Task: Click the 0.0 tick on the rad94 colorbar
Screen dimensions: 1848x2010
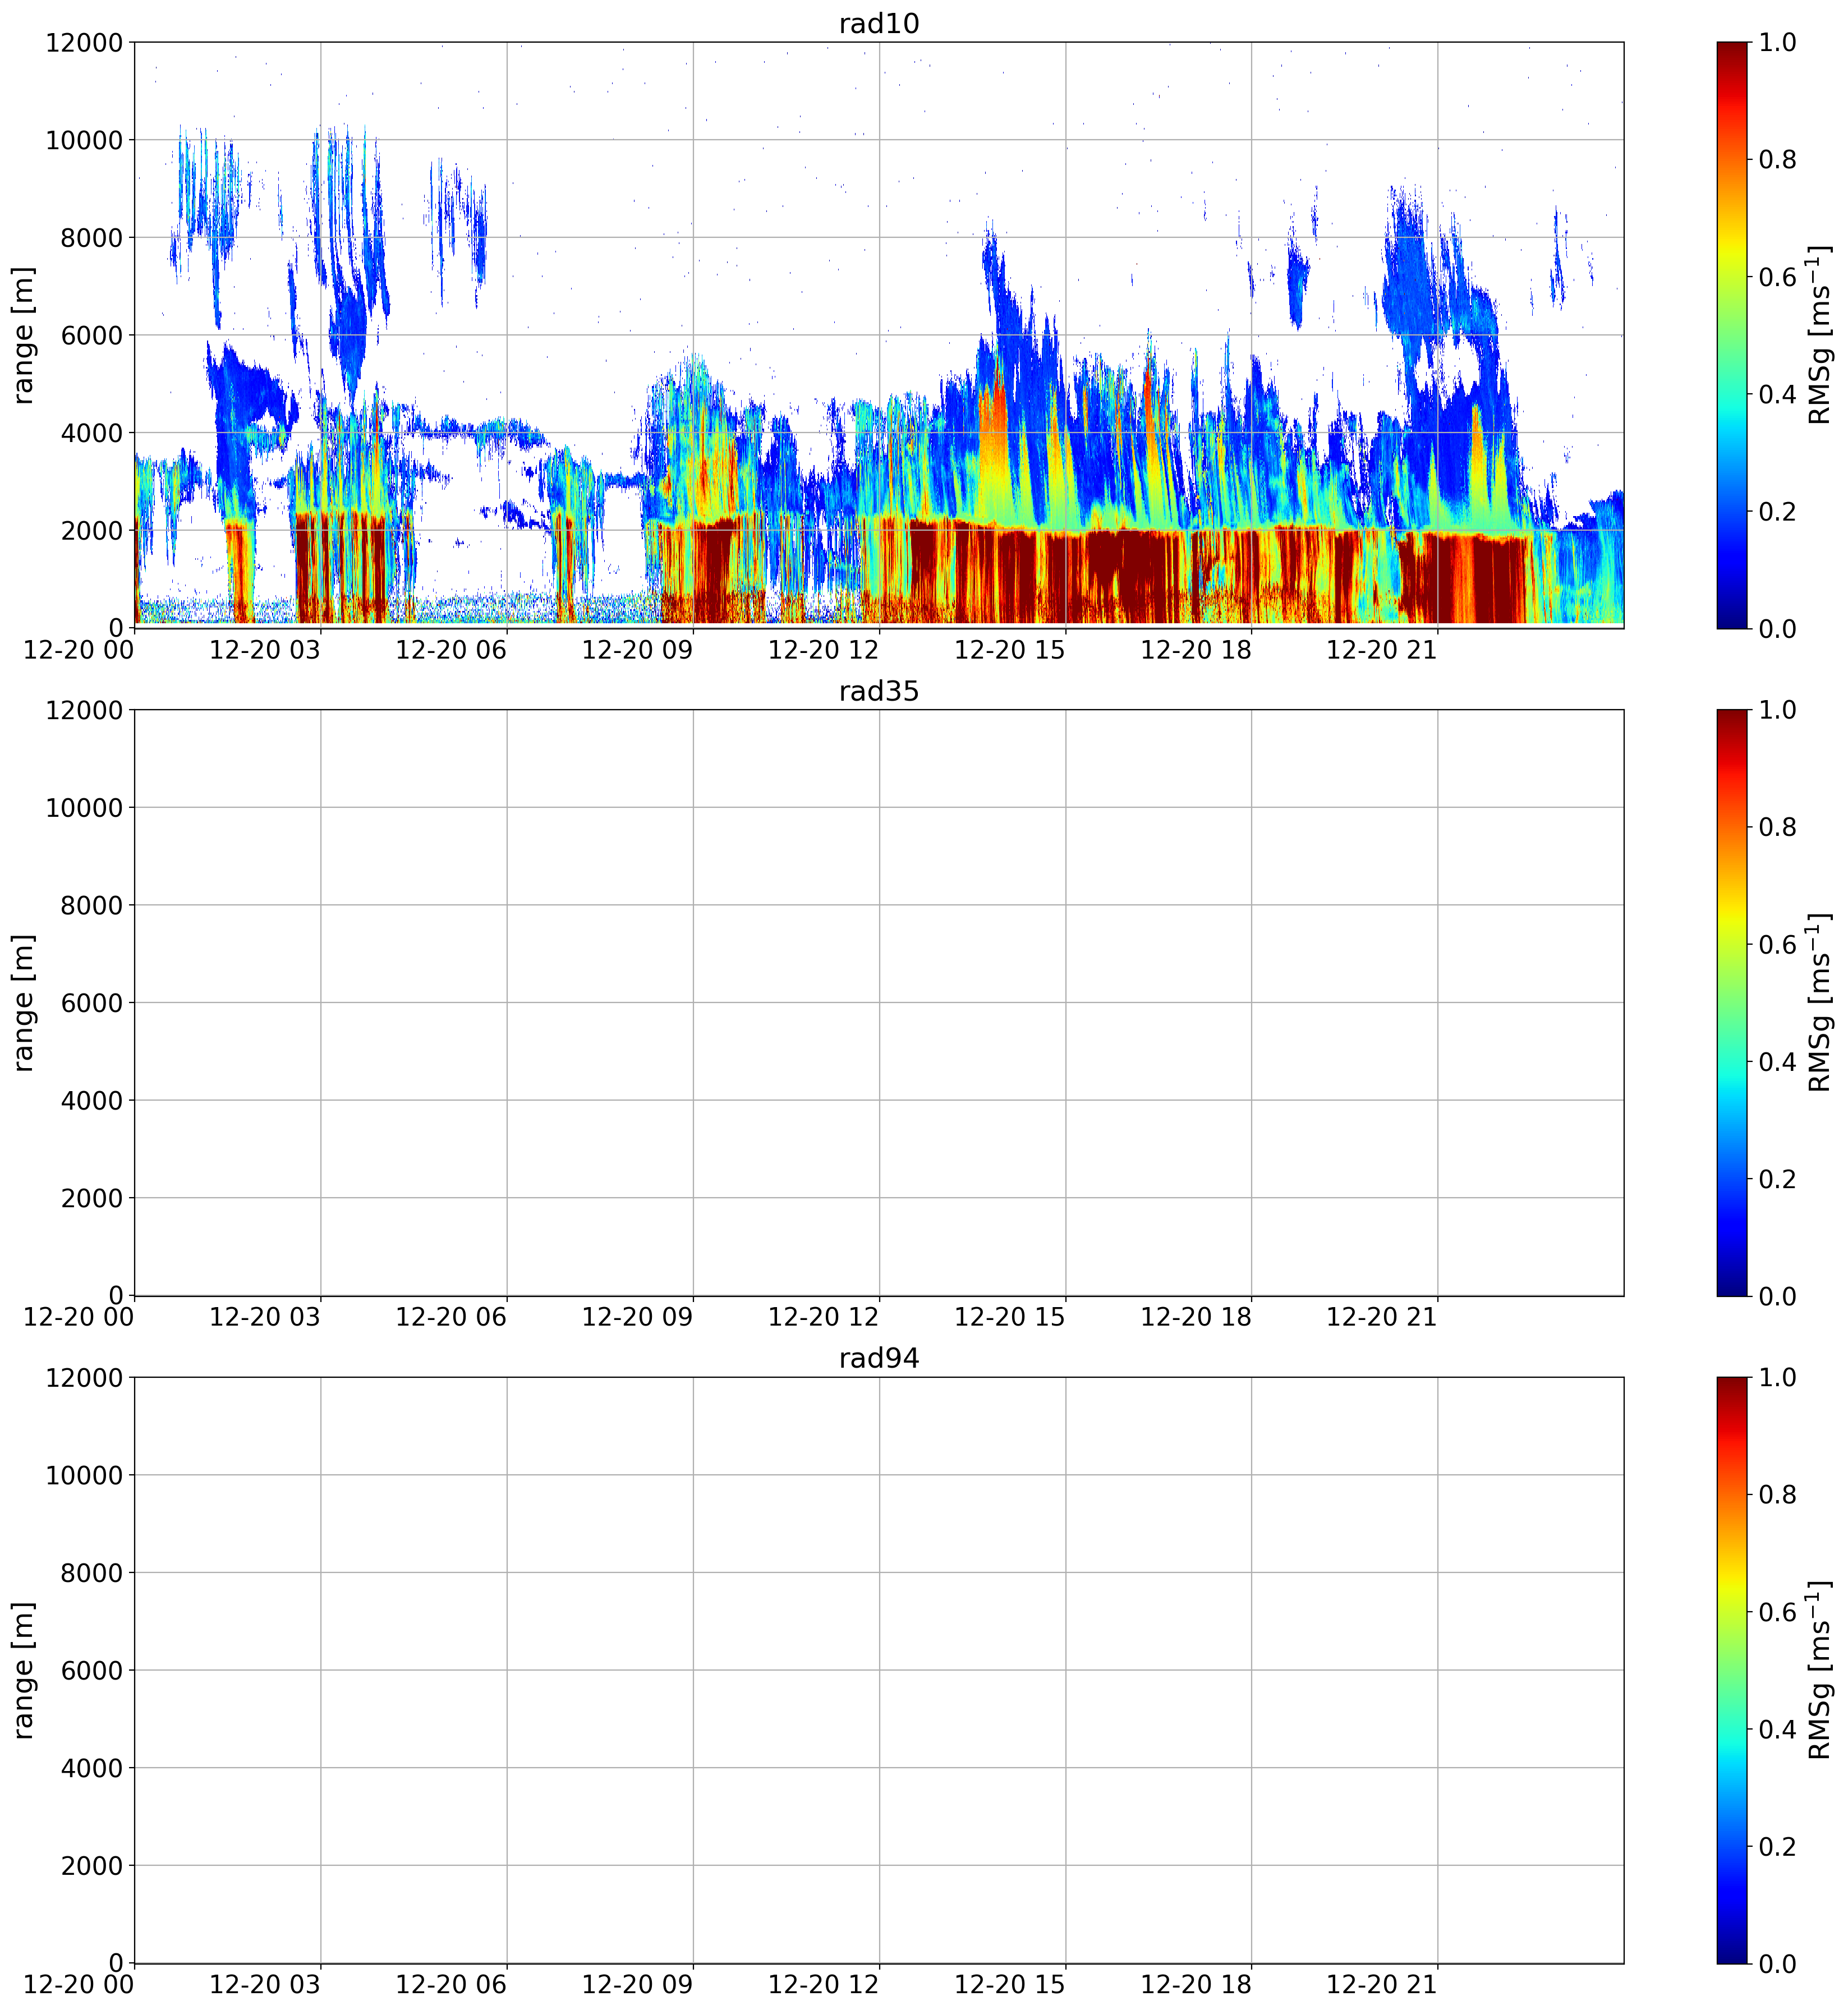Action: pyautogui.click(x=1777, y=1963)
